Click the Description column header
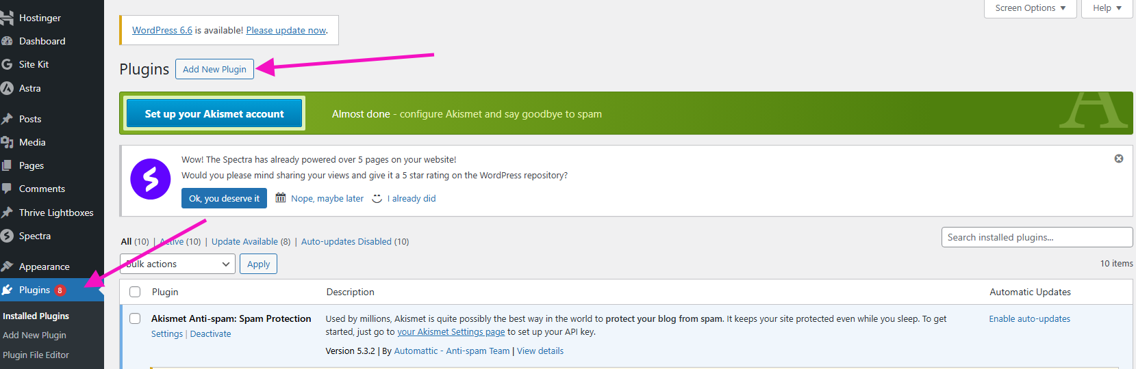This screenshot has width=1136, height=369. 350,292
